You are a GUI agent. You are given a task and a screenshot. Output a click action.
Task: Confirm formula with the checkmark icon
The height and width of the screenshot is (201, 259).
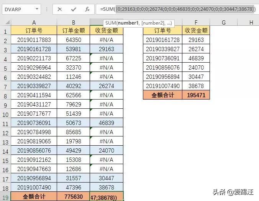[74, 9]
